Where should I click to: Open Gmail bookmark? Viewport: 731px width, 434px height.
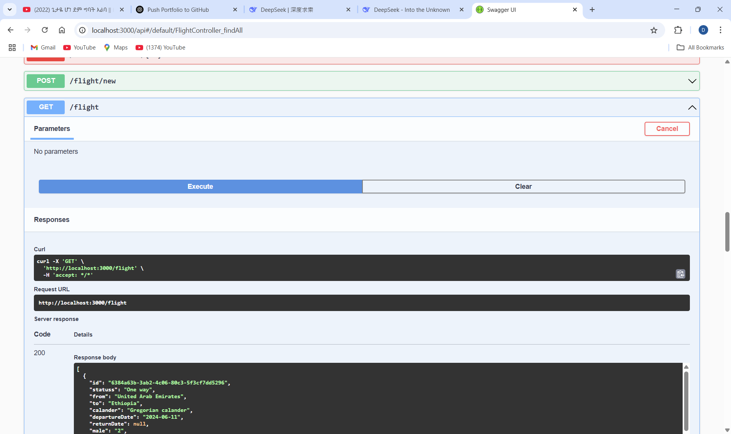click(x=43, y=48)
